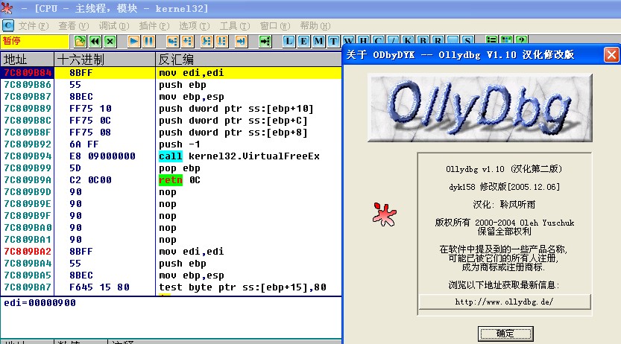
Task: Open the 插件(P) menu
Action: [154, 26]
